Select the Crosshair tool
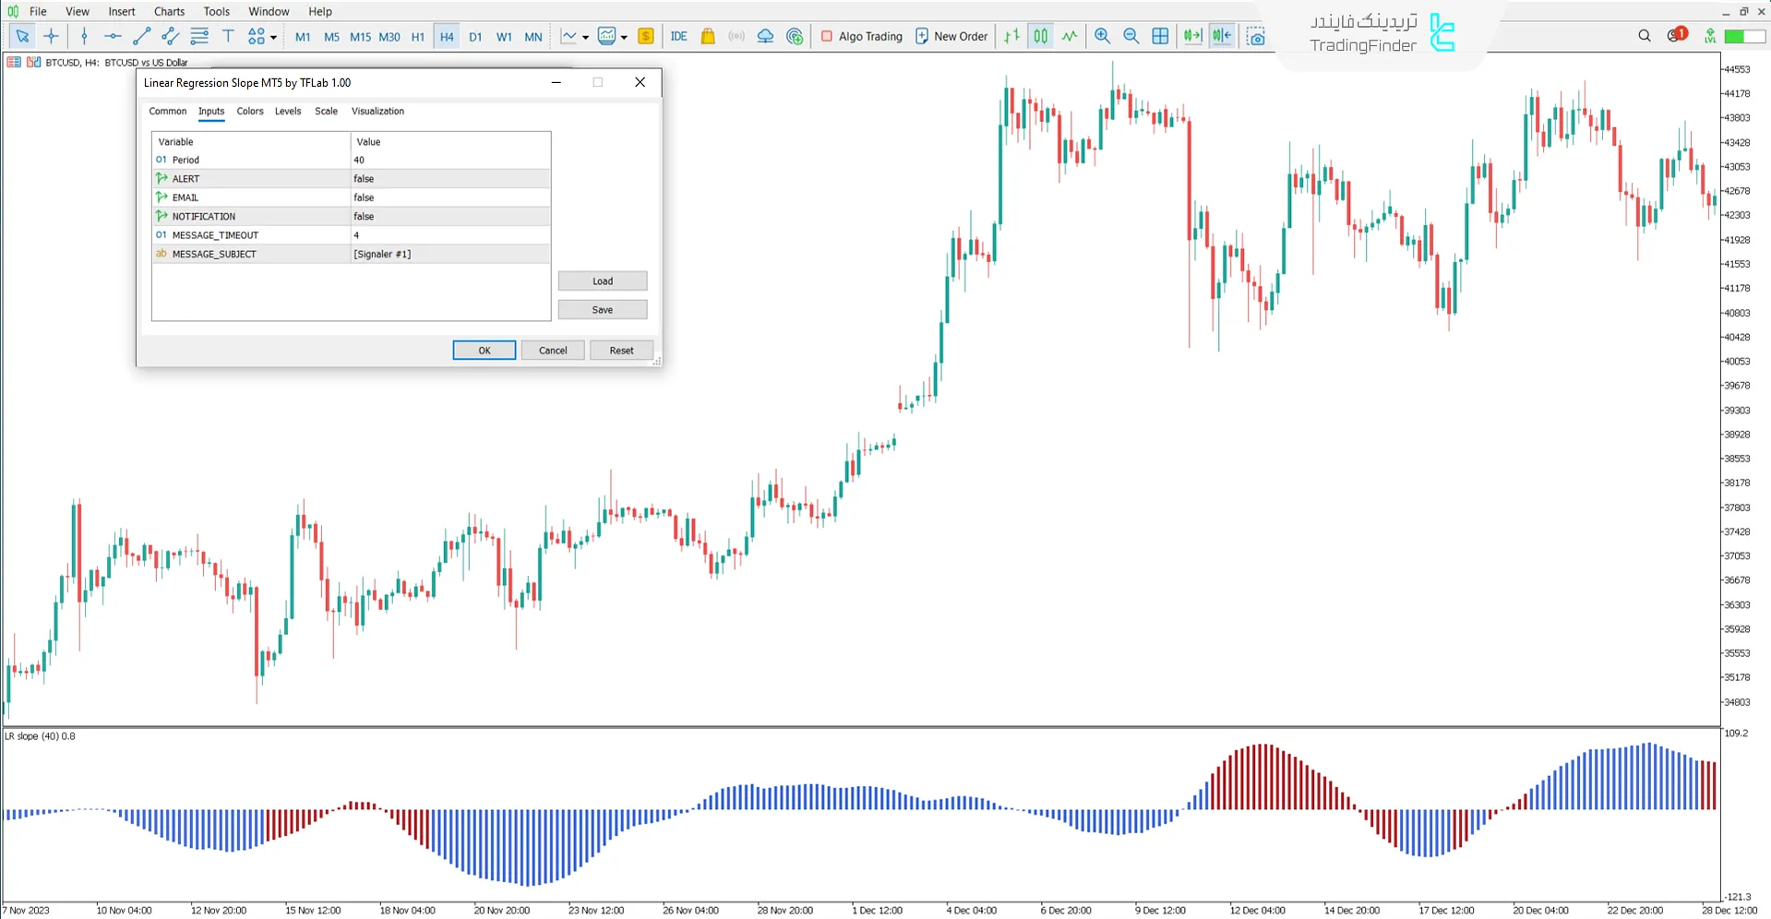 tap(51, 36)
